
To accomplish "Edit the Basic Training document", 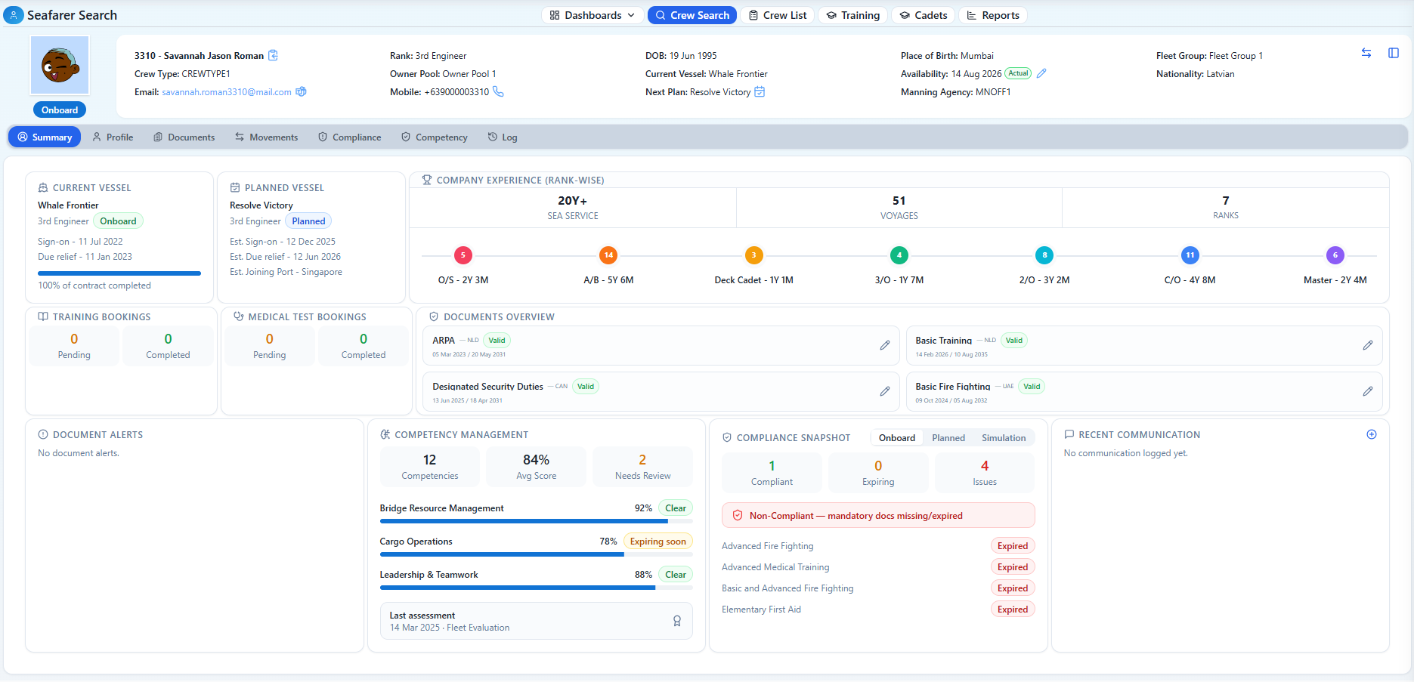I will (x=1368, y=345).
